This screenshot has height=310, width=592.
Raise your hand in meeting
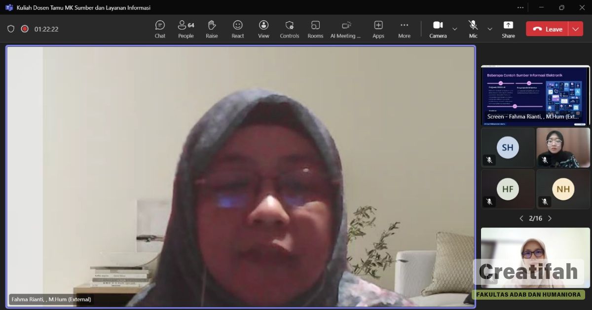pyautogui.click(x=212, y=29)
